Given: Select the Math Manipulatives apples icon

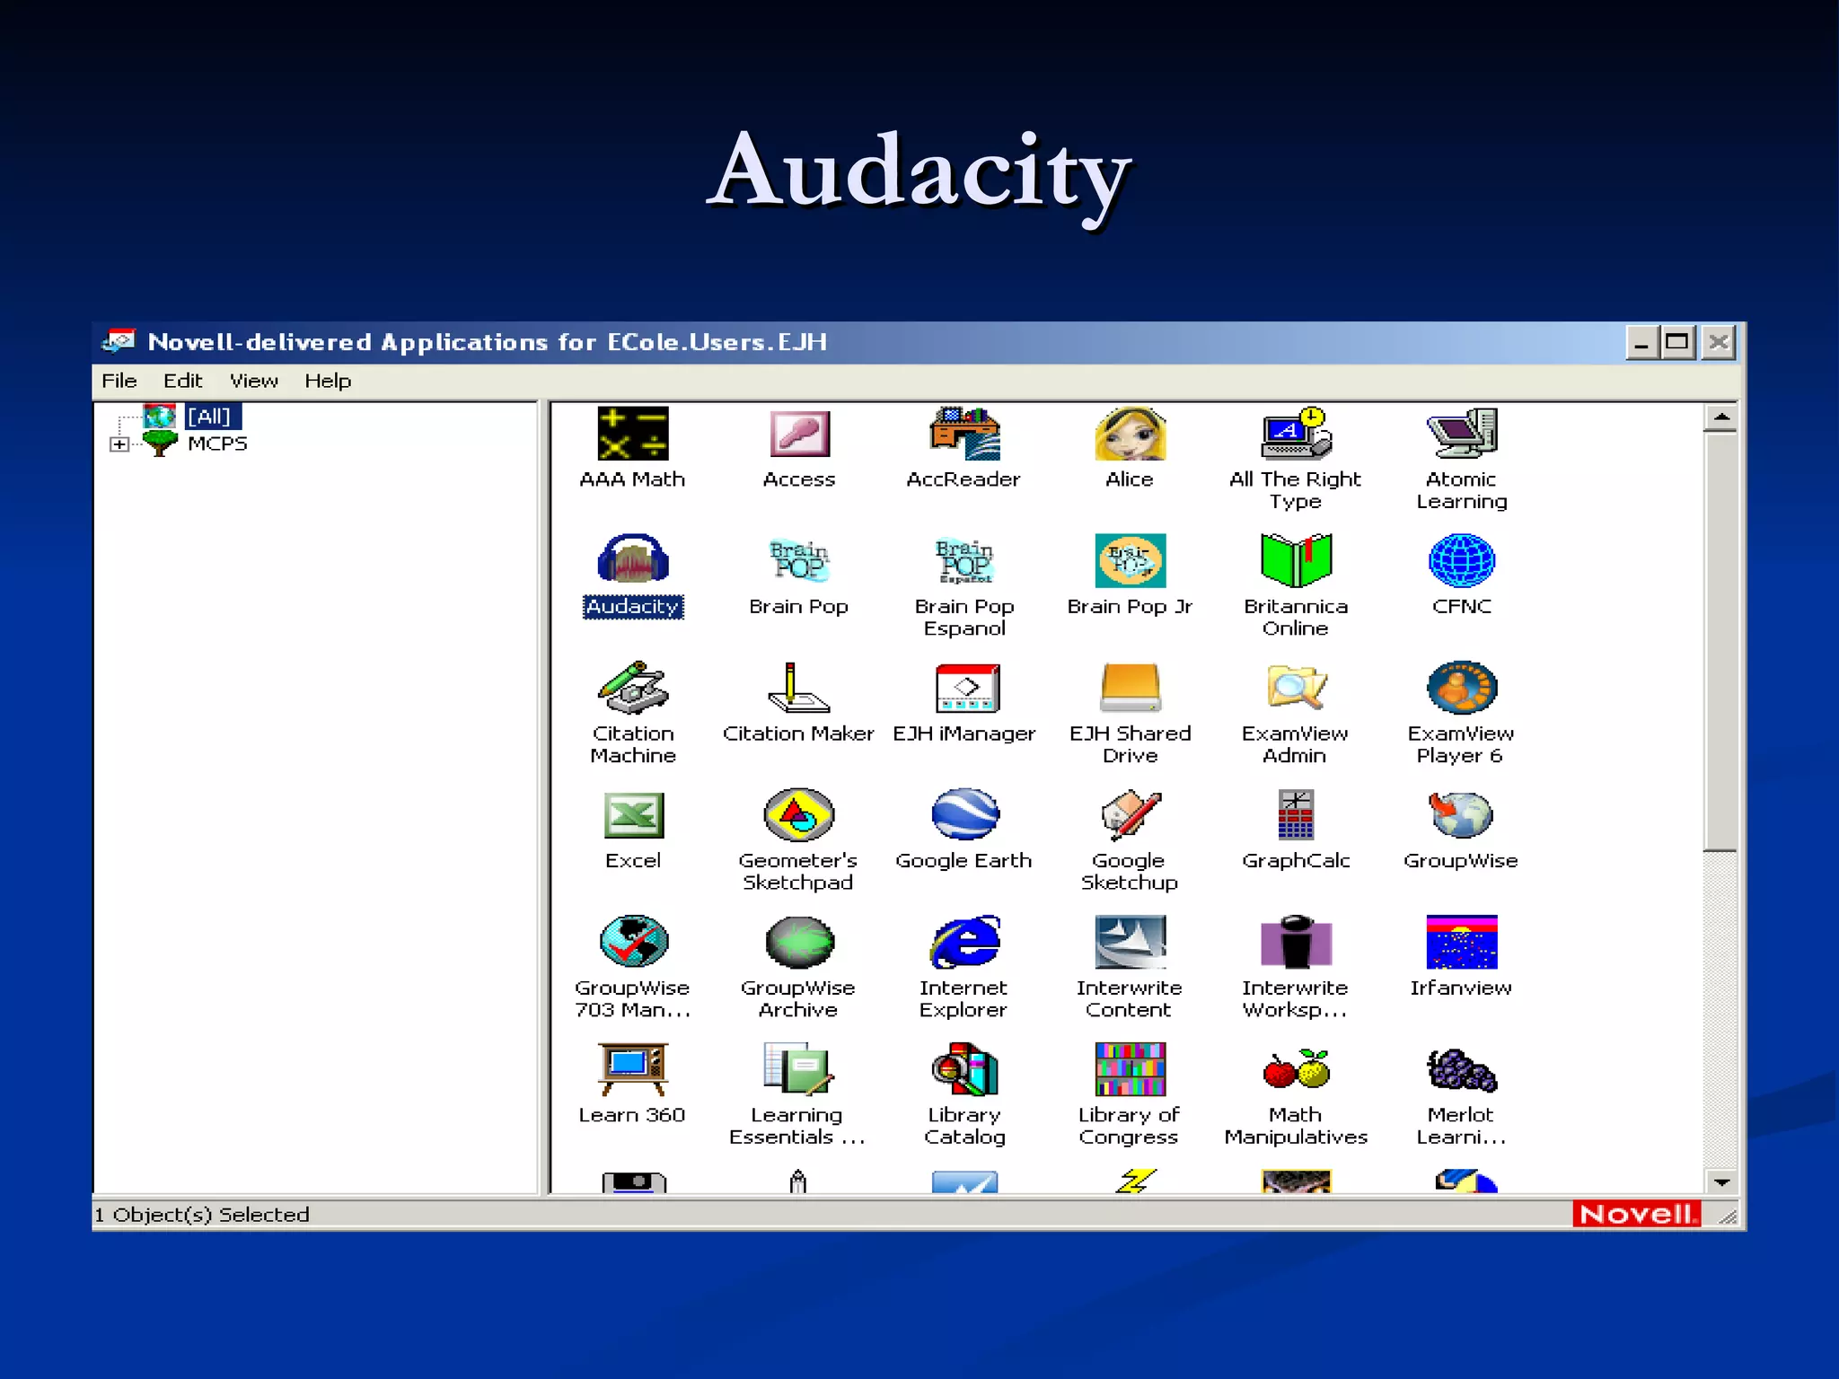Looking at the screenshot, I should pos(1296,1069).
